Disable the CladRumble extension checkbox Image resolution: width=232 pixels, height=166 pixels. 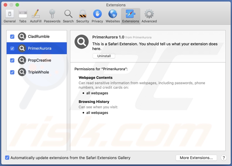point(12,36)
